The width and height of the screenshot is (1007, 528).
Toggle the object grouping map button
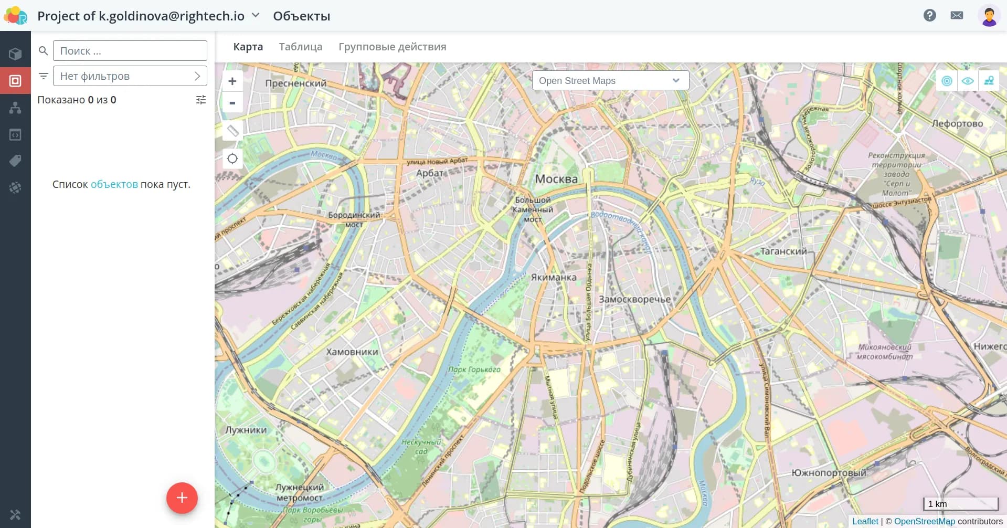coord(989,81)
